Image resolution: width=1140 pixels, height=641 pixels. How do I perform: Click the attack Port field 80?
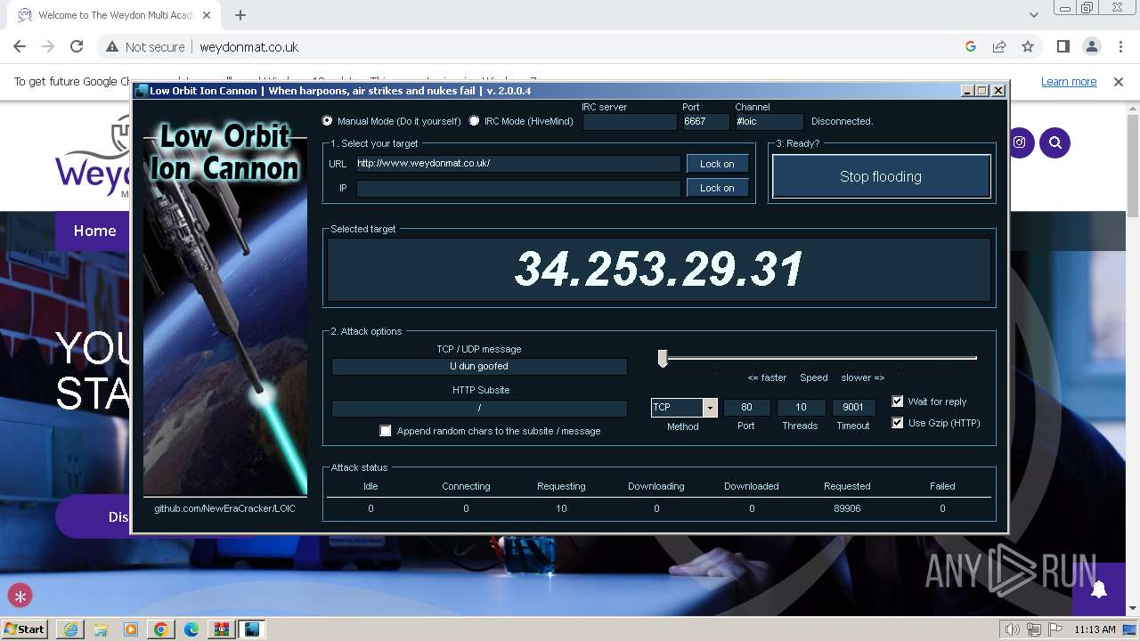point(746,408)
